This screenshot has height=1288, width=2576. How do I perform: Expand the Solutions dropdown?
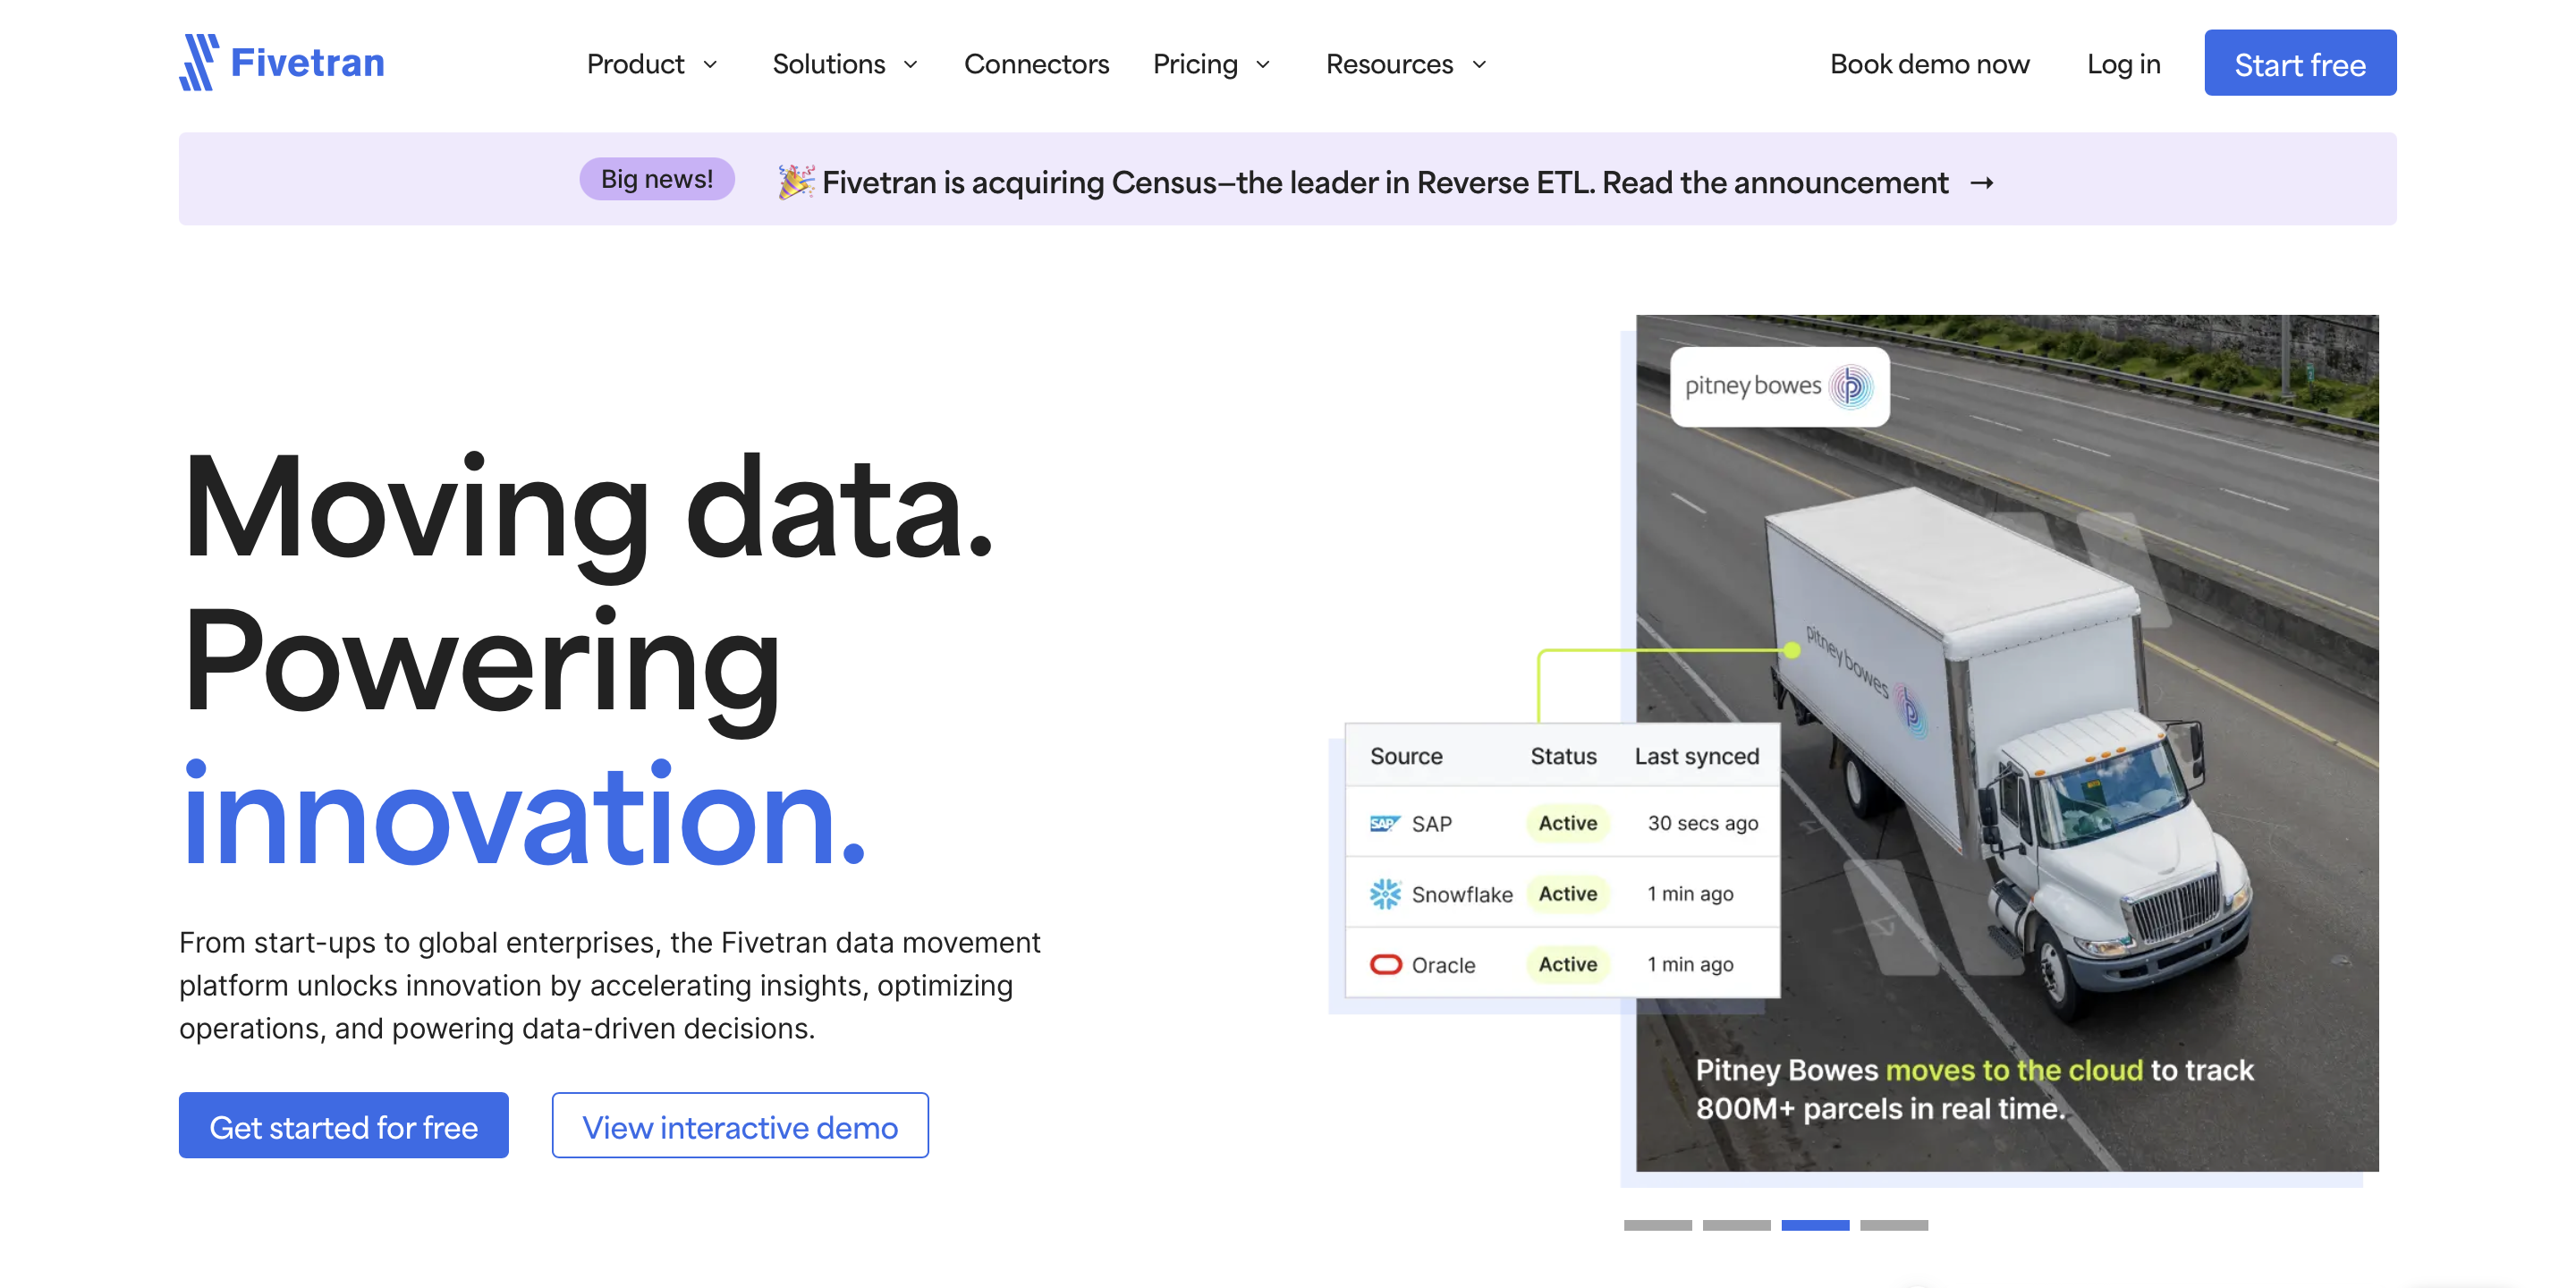point(844,63)
